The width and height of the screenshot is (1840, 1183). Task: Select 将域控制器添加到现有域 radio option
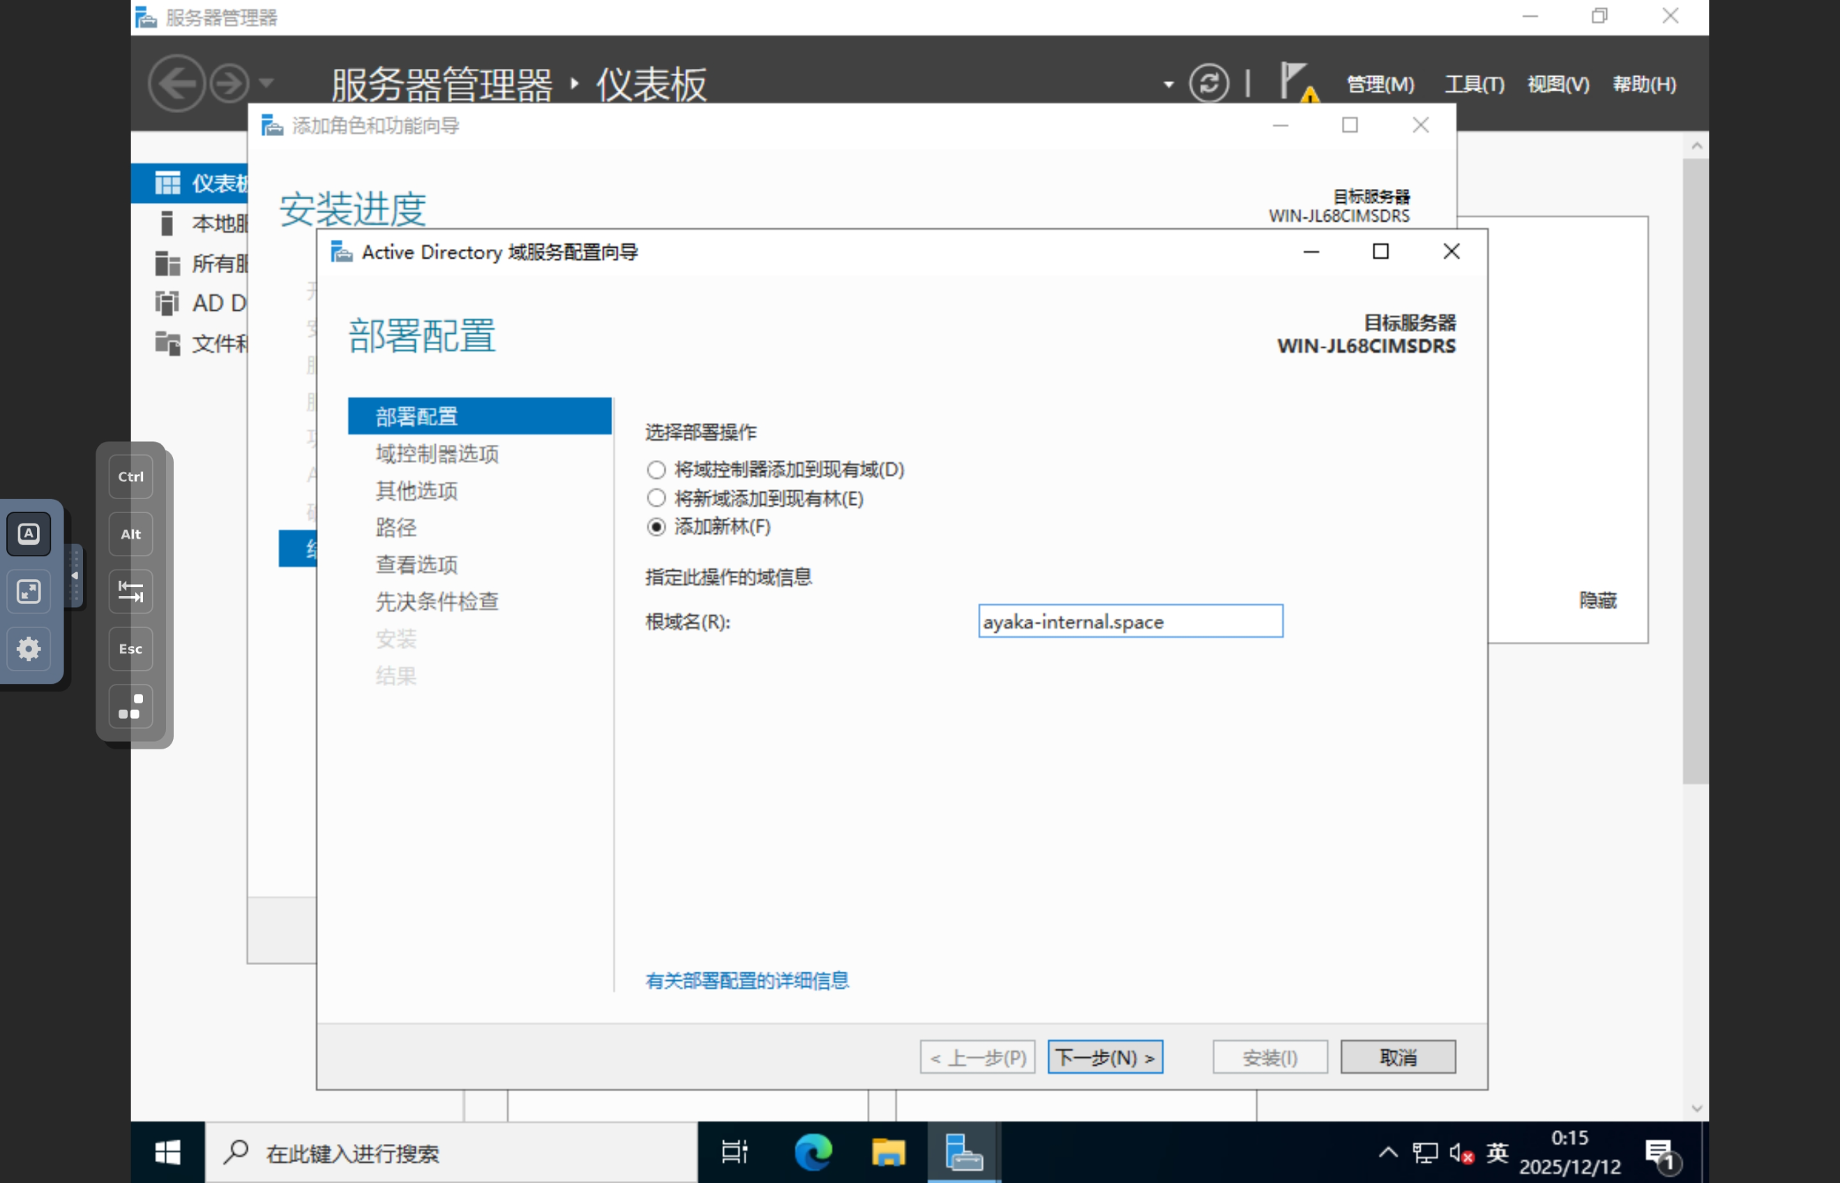pyautogui.click(x=656, y=469)
